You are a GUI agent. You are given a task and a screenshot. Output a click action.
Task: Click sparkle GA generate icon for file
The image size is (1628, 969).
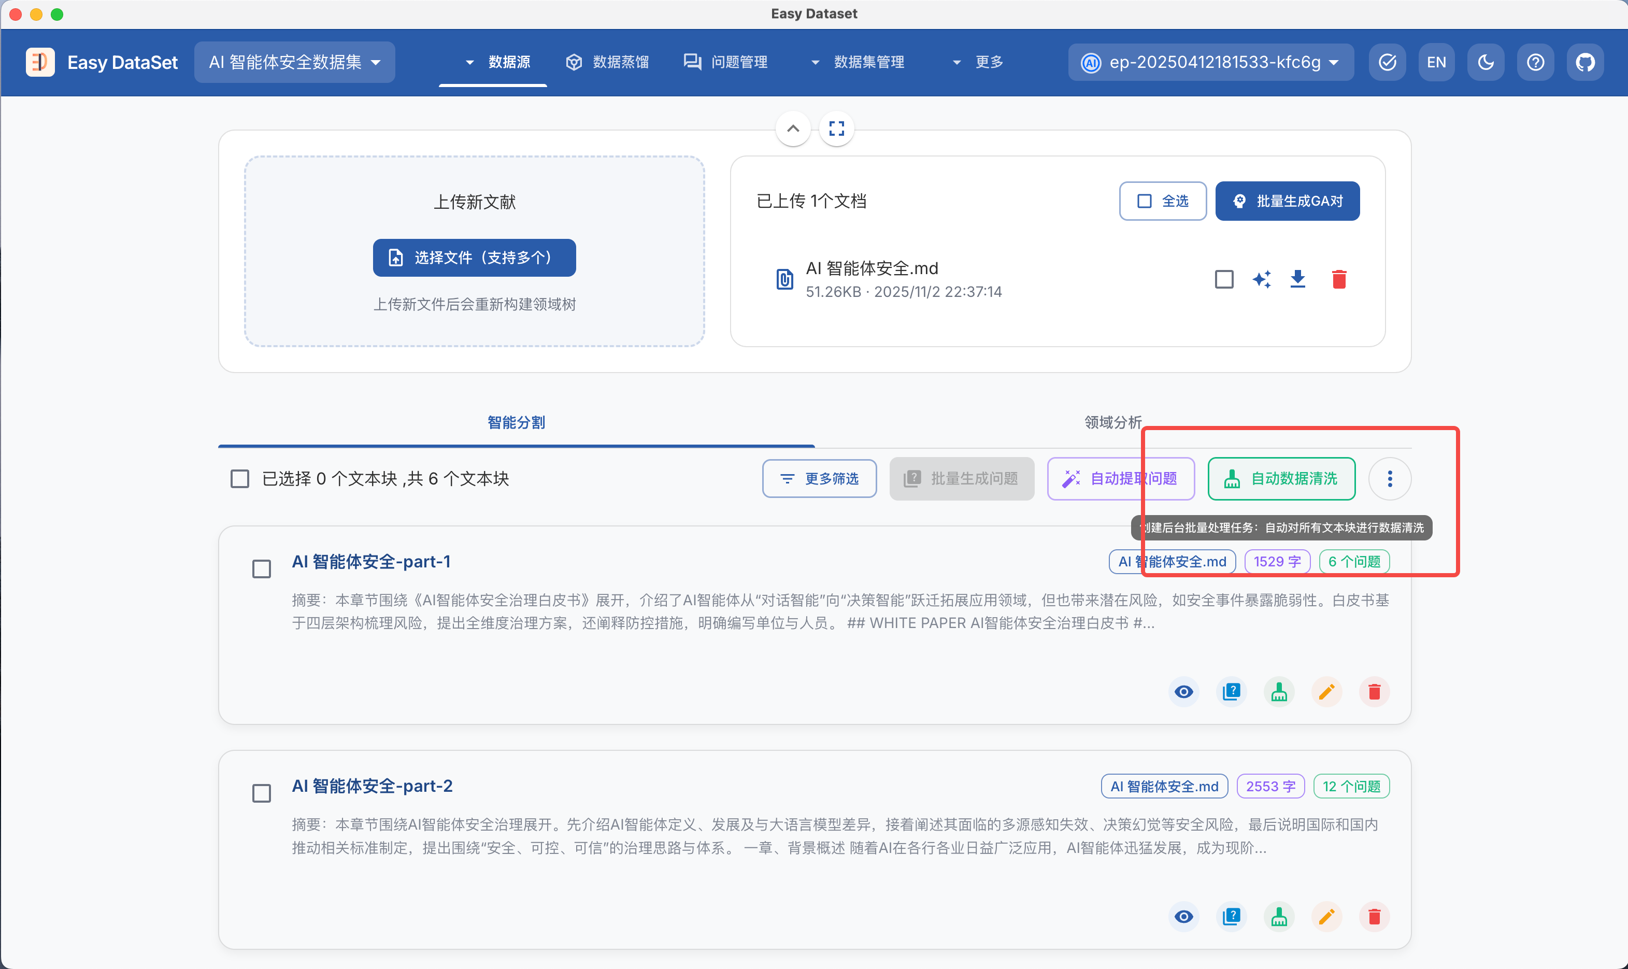pyautogui.click(x=1261, y=279)
